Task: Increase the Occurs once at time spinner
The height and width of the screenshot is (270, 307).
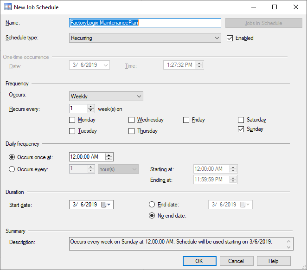Action: pos(109,155)
